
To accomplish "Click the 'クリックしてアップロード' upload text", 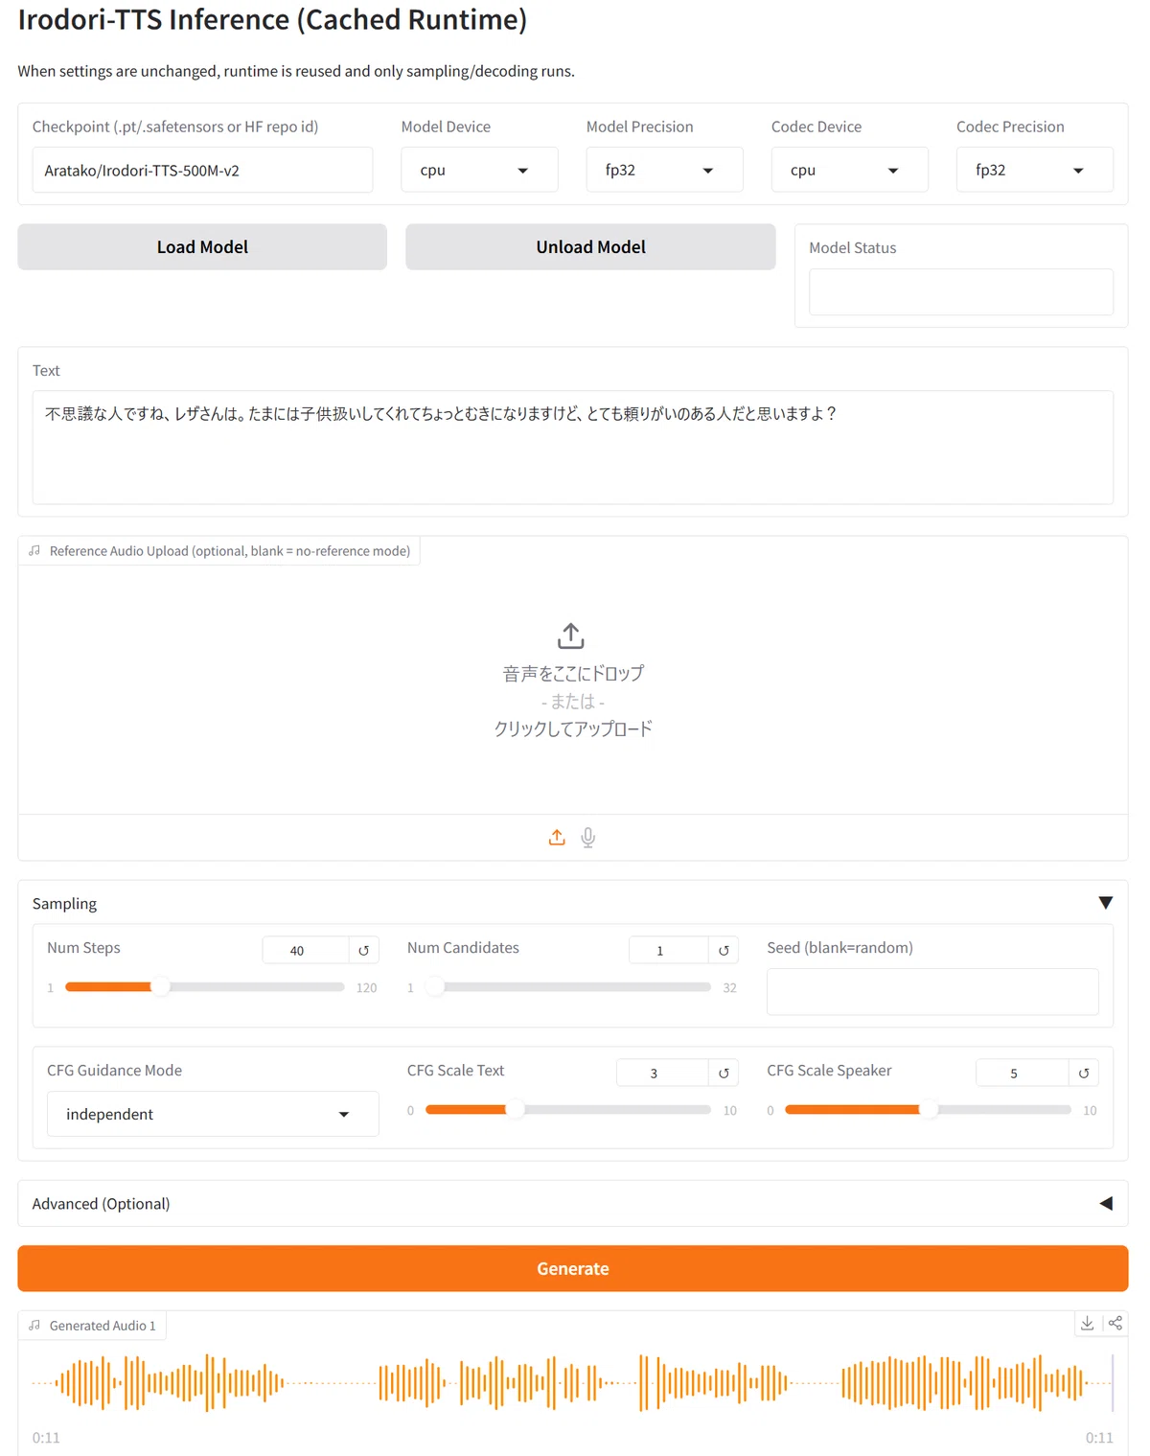I will point(573,728).
